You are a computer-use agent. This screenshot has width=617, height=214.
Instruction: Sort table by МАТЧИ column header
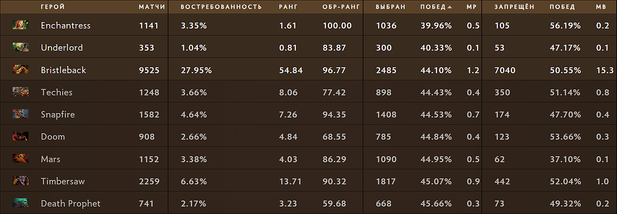pyautogui.click(x=152, y=7)
